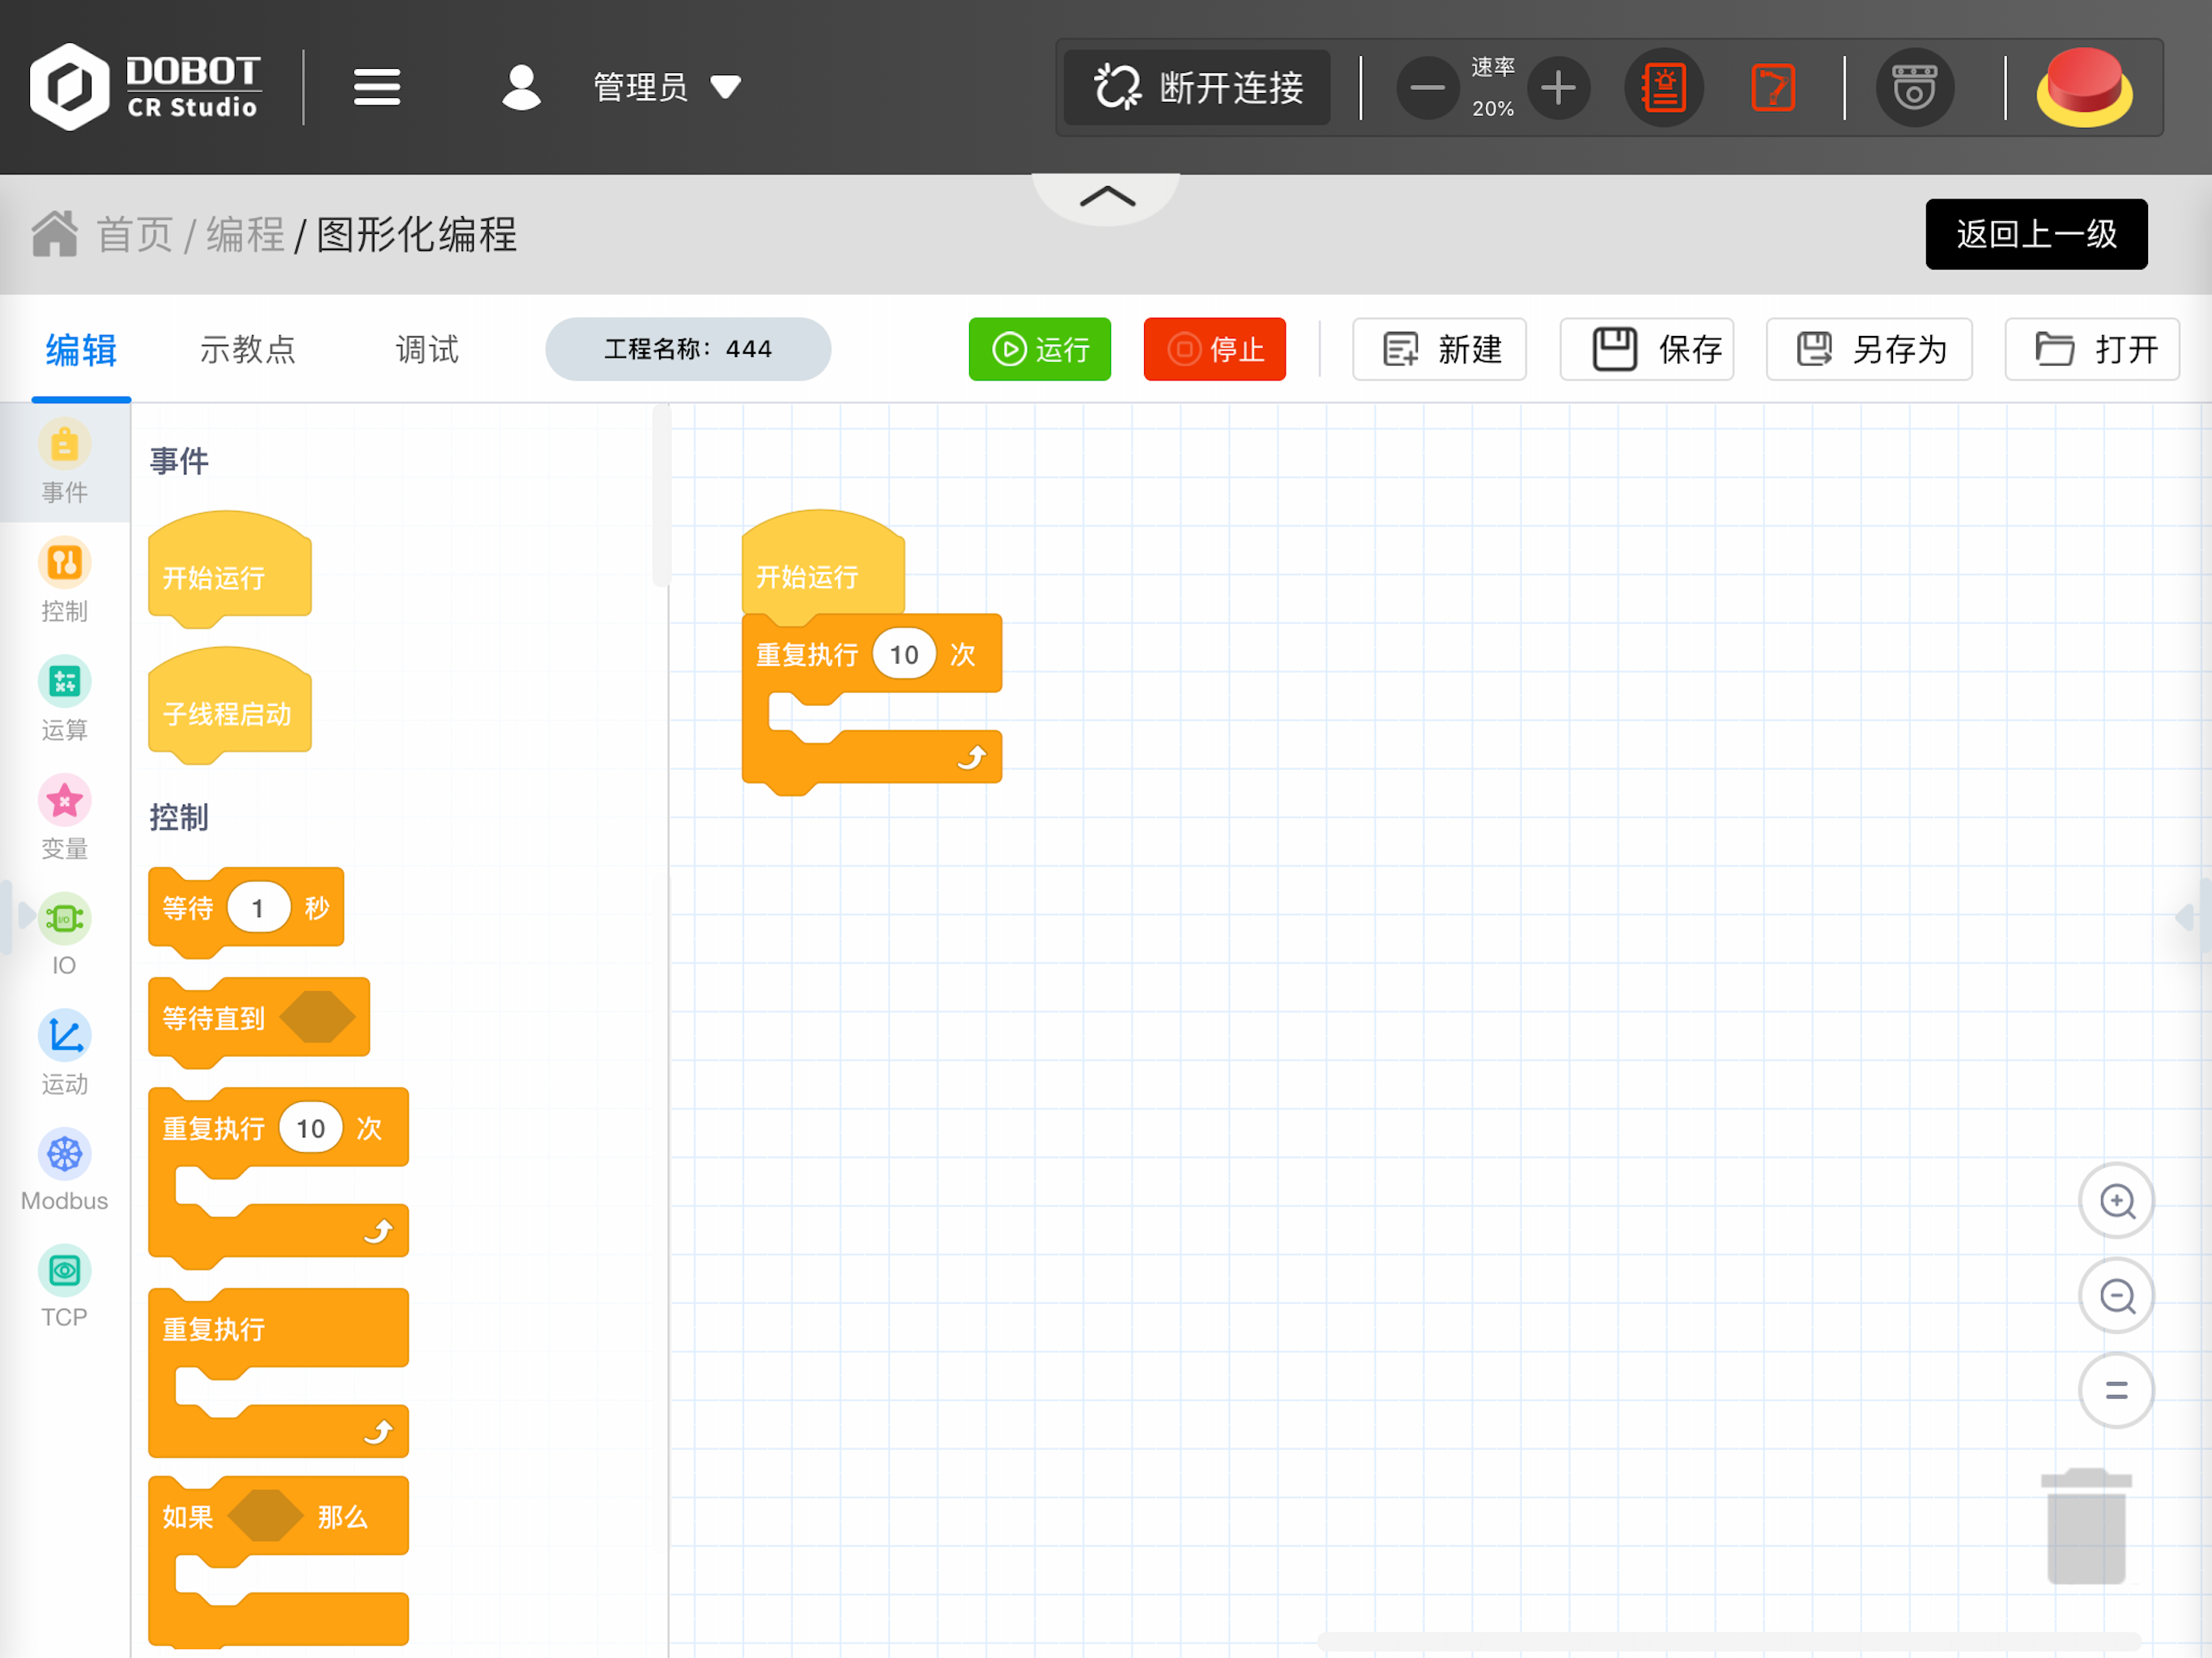
Task: Switch to the 调试 tab
Action: point(427,349)
